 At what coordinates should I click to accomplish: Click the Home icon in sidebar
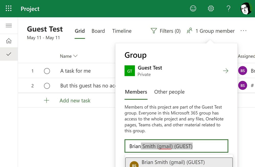tap(9, 41)
